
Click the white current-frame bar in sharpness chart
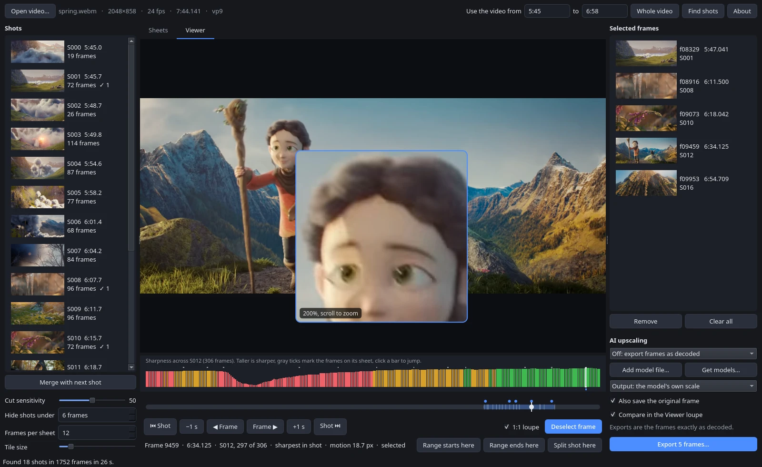pyautogui.click(x=586, y=377)
